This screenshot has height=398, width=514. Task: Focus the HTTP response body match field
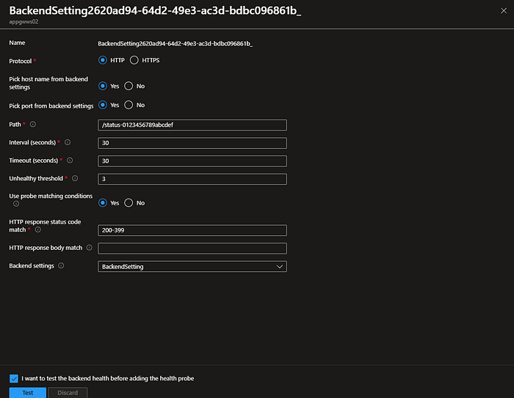[192, 248]
